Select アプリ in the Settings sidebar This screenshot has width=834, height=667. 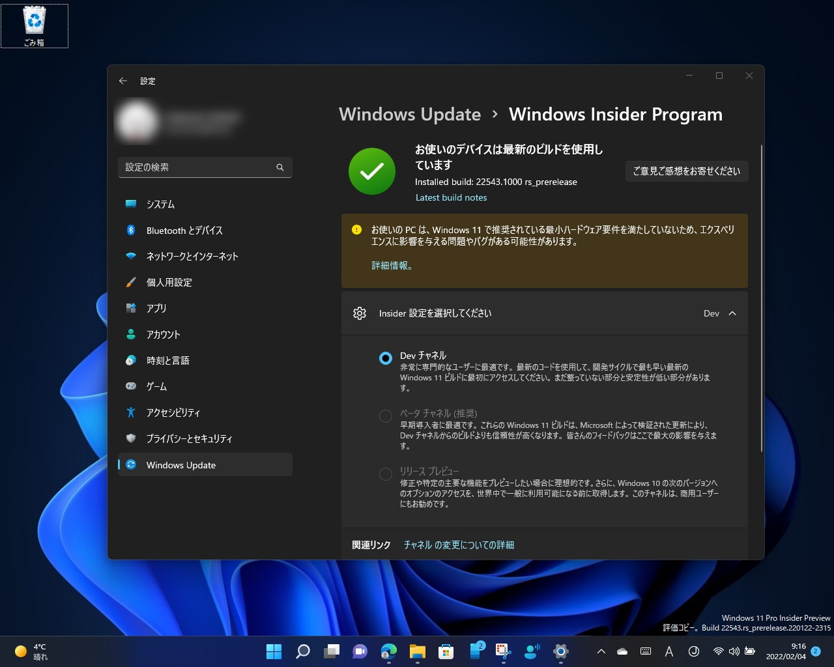tap(156, 308)
